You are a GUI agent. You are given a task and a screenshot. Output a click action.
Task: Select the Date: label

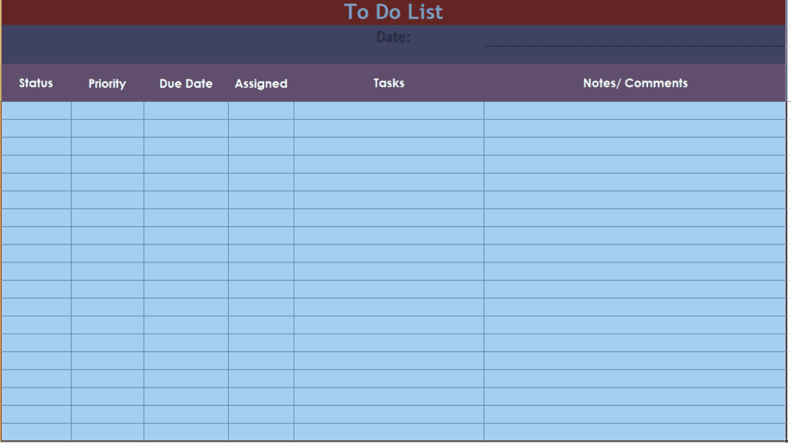(393, 37)
